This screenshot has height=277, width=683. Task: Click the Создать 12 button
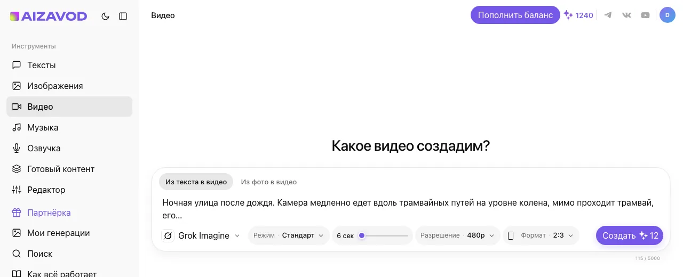click(630, 235)
